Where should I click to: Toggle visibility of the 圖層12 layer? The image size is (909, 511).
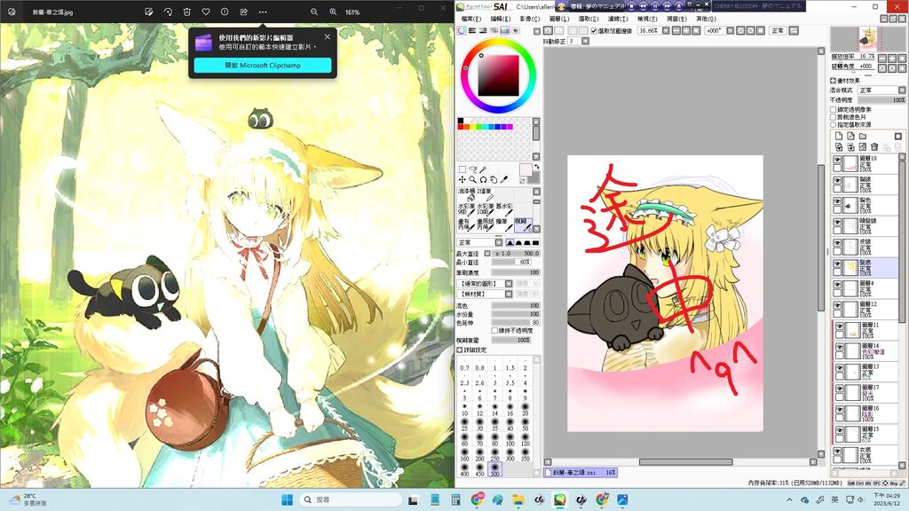pyautogui.click(x=837, y=305)
